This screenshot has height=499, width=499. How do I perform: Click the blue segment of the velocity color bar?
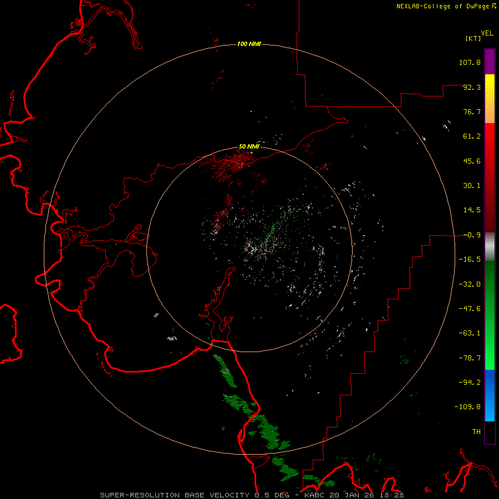tap(490, 395)
